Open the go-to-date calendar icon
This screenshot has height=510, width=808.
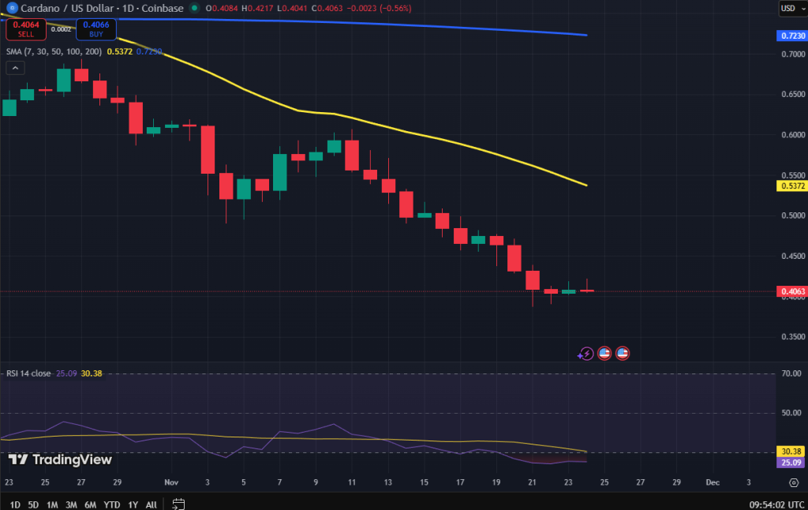178,504
